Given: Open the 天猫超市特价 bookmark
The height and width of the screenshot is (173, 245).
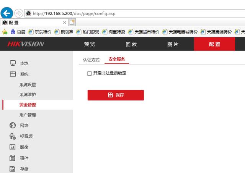Looking at the screenshot, I should coord(144,32).
